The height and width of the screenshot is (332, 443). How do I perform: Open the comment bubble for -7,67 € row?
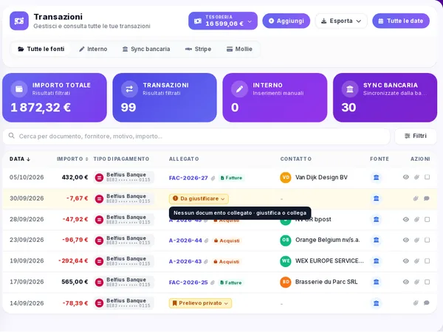pos(427,198)
